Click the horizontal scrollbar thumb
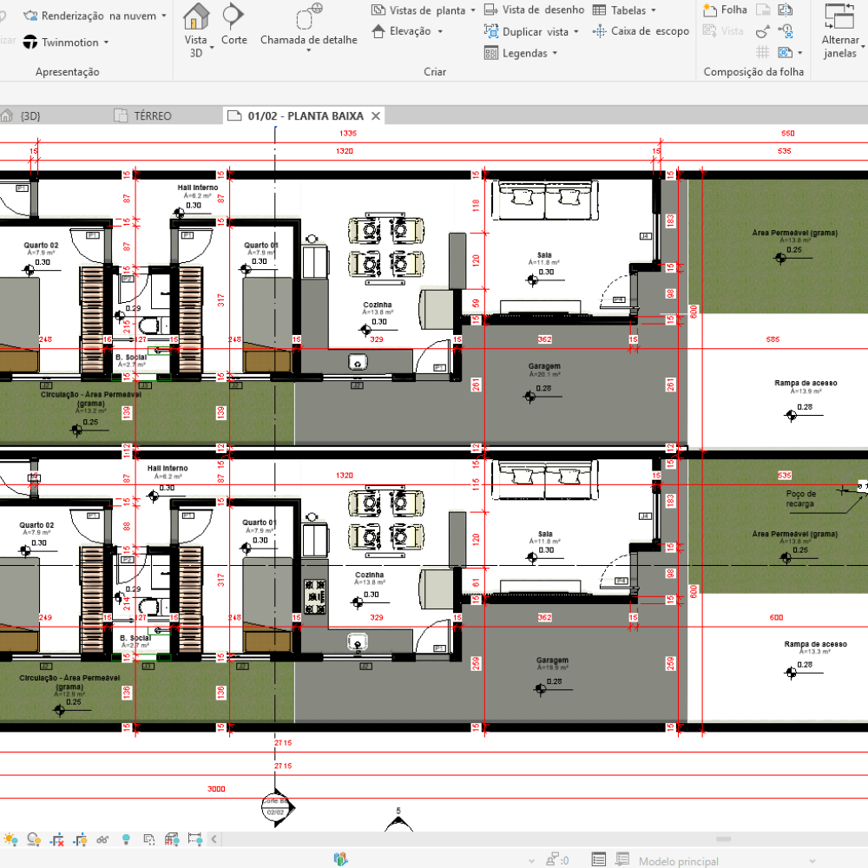Screen dimensions: 868x868 [x=724, y=839]
